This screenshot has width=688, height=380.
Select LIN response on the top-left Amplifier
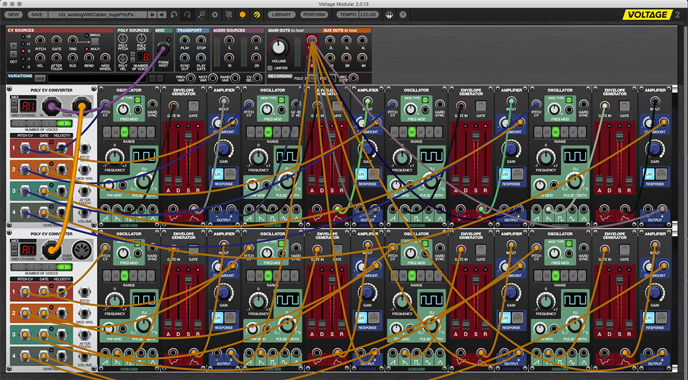pyautogui.click(x=218, y=174)
